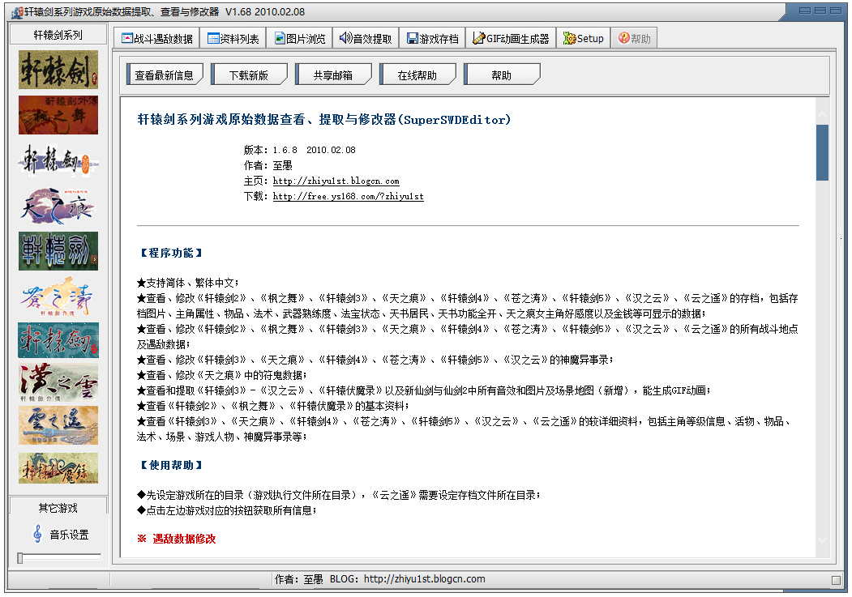Select the 苍之涛 game logo

(x=58, y=296)
